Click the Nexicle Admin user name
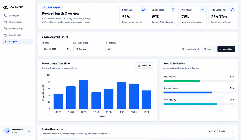This screenshot has width=241, height=140. point(18,129)
